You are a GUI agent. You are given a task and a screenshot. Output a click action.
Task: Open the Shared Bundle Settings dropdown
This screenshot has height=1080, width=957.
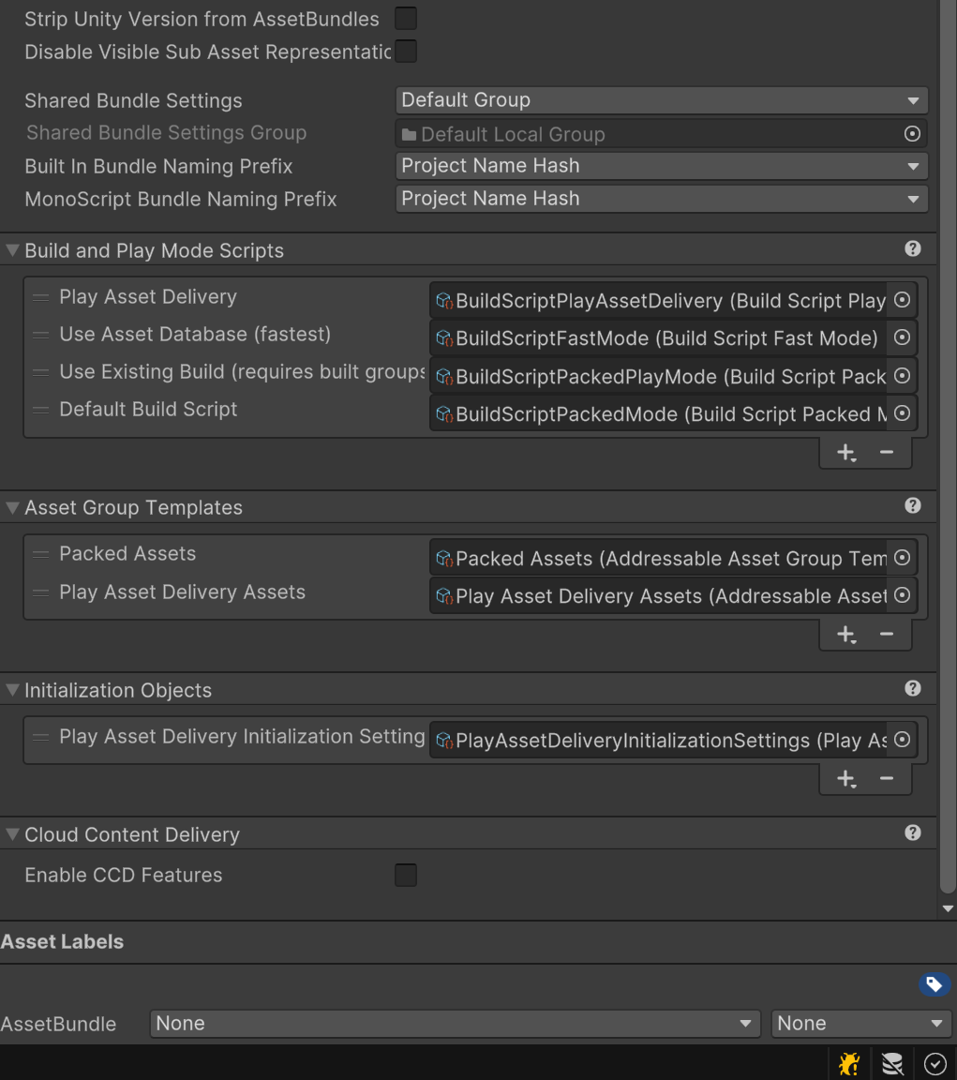[661, 99]
